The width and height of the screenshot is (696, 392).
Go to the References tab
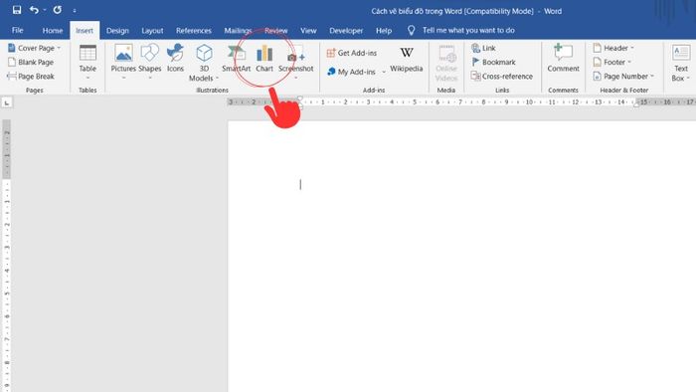194,31
